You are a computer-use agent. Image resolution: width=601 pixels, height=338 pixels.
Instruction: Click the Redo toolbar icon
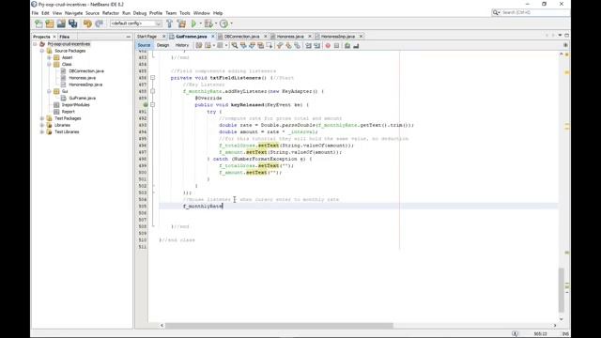99,23
